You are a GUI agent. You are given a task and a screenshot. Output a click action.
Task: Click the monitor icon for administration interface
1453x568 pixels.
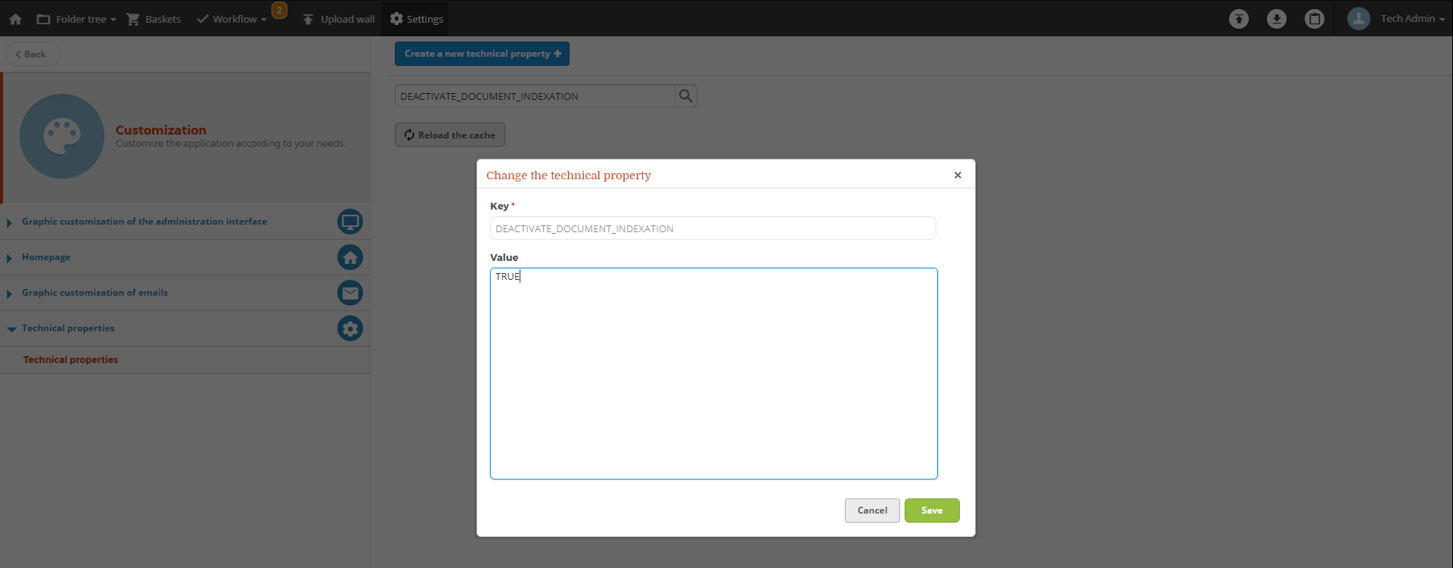click(x=350, y=222)
